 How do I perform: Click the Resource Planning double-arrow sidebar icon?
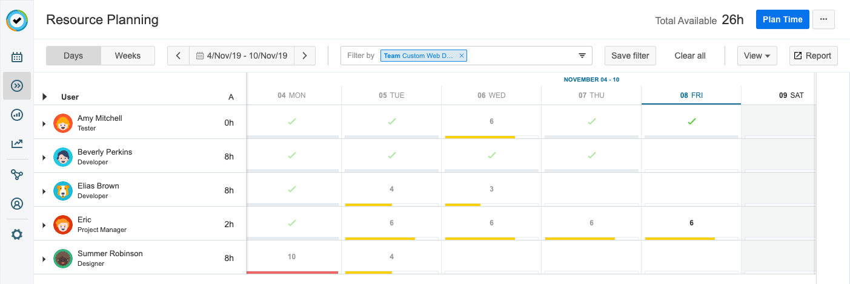click(x=17, y=86)
